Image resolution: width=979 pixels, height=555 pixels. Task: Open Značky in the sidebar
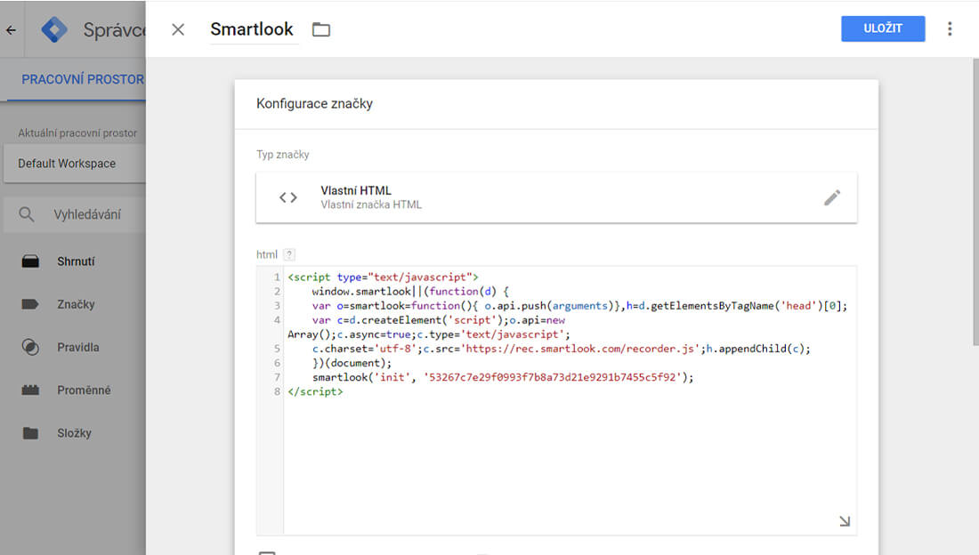click(76, 305)
